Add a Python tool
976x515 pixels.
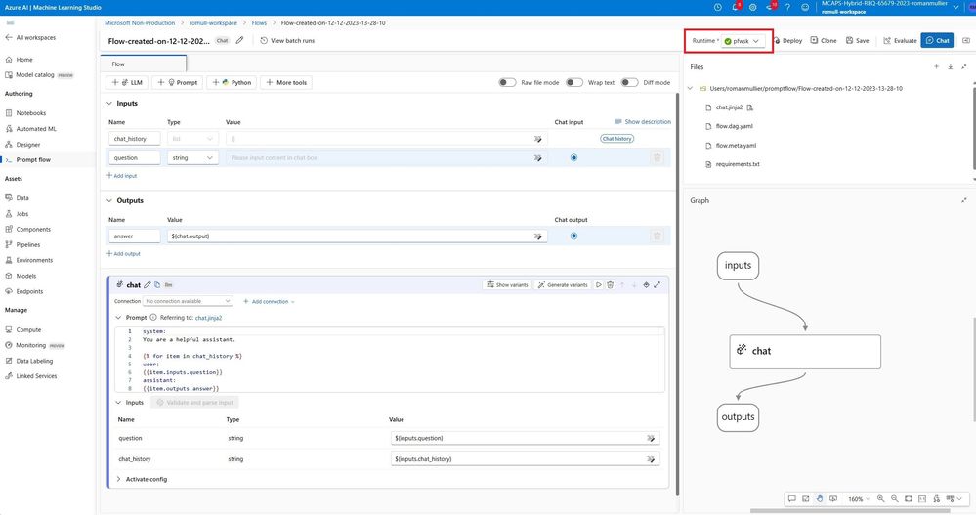point(233,82)
